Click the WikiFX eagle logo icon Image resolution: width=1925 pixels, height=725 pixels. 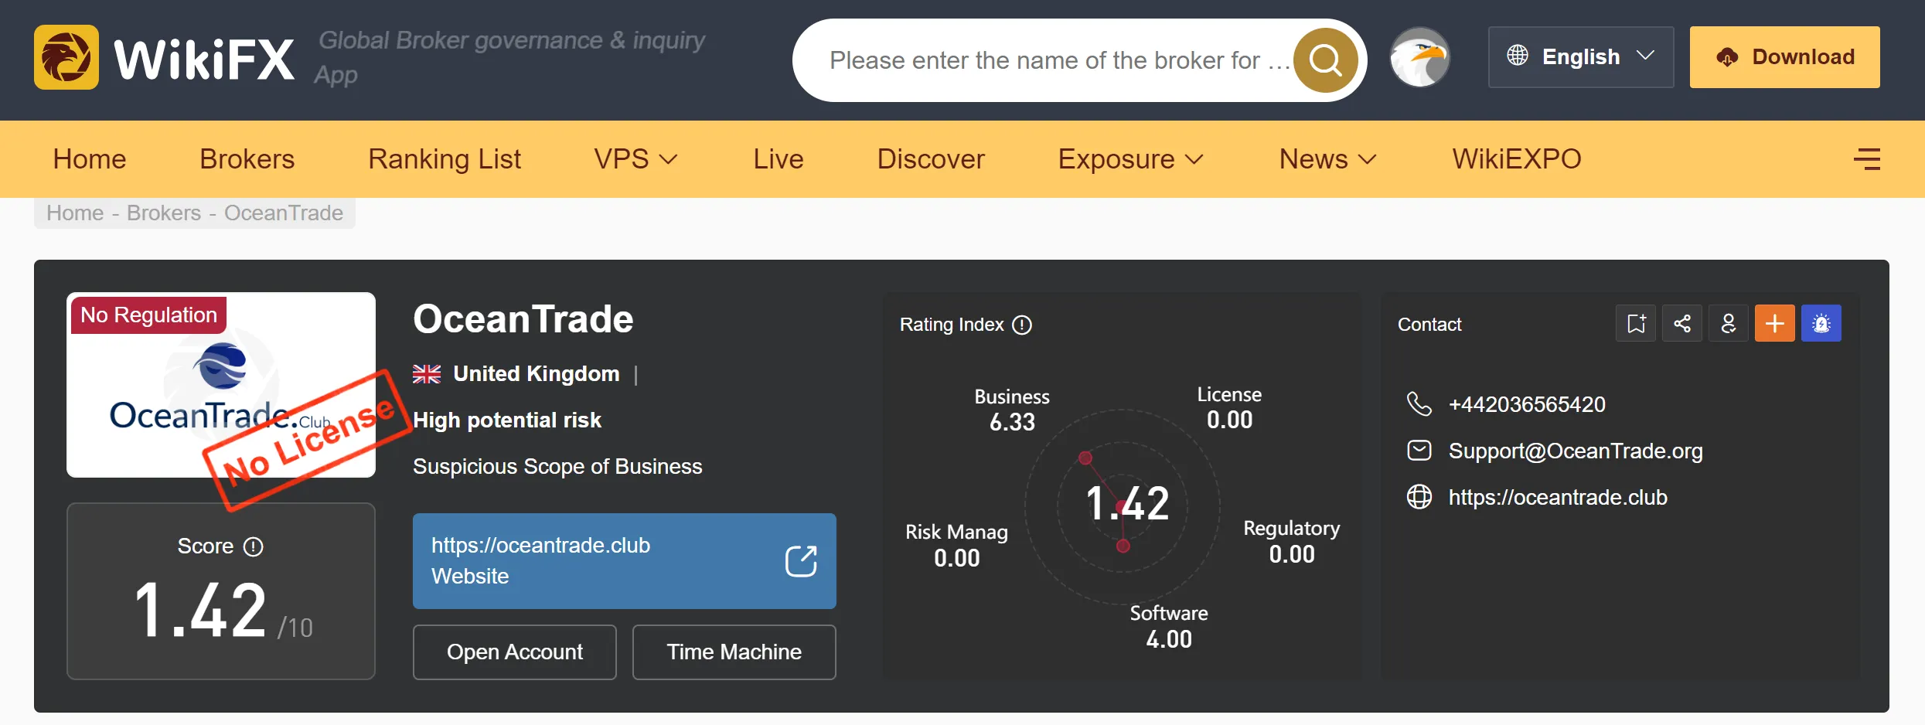pyautogui.click(x=66, y=57)
